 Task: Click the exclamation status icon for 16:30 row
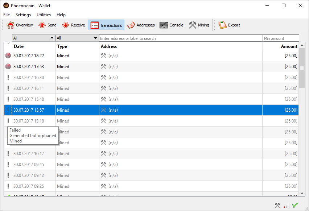pyautogui.click(x=8, y=77)
